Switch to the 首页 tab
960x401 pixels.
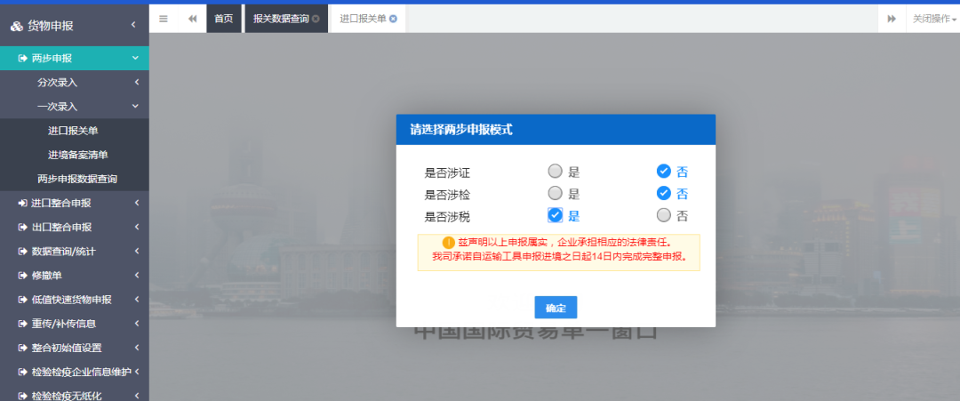tap(223, 19)
